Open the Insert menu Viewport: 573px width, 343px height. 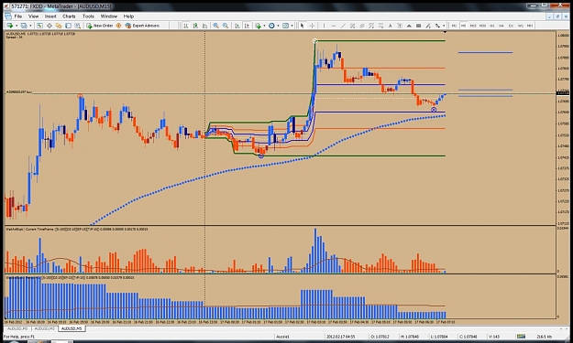[x=50, y=16]
